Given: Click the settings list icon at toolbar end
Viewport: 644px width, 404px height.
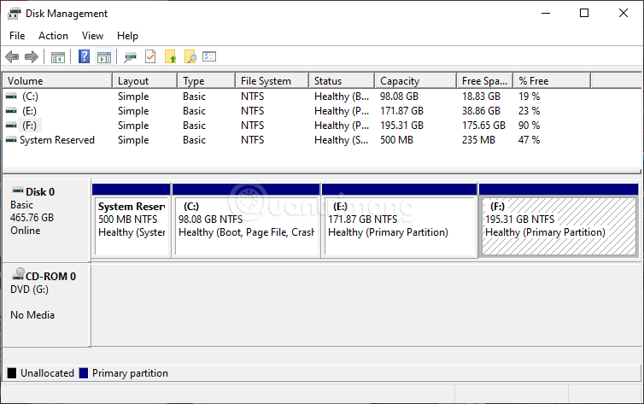Looking at the screenshot, I should (x=209, y=57).
